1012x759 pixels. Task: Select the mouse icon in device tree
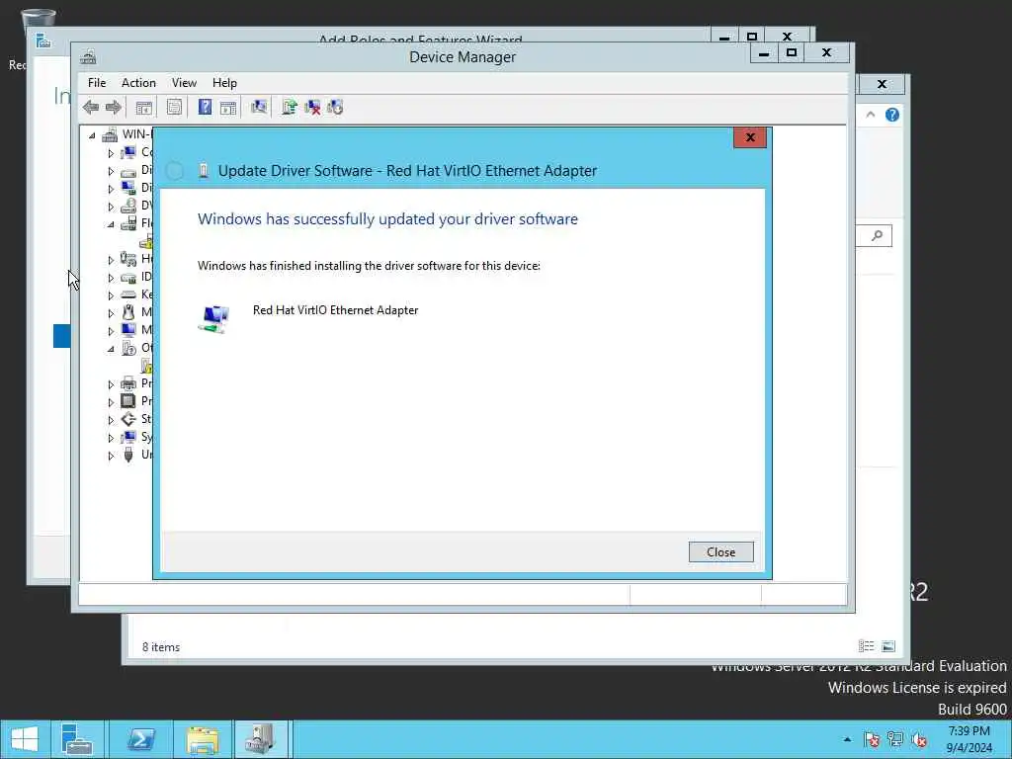coord(128,312)
